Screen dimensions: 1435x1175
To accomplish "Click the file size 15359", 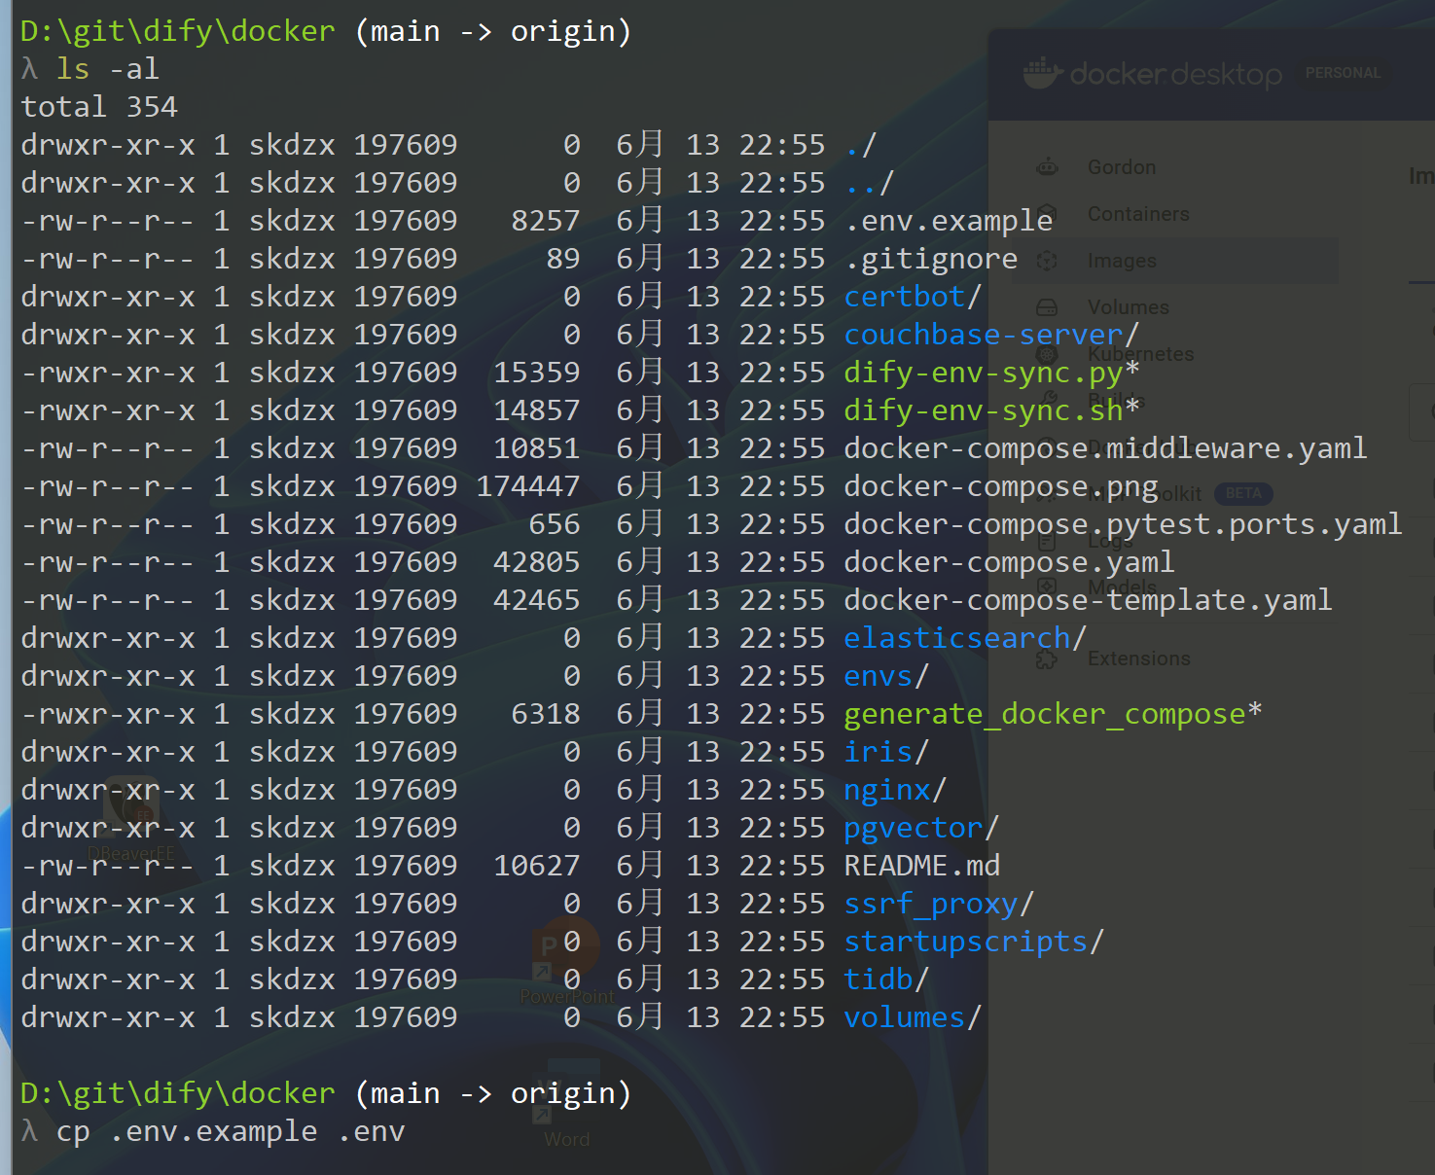I will coord(537,373).
